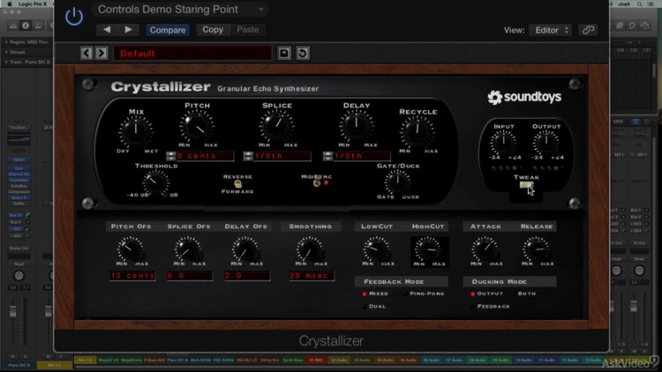Open the Logic Pro X menu
This screenshot has height=372, width=662.
33,4
